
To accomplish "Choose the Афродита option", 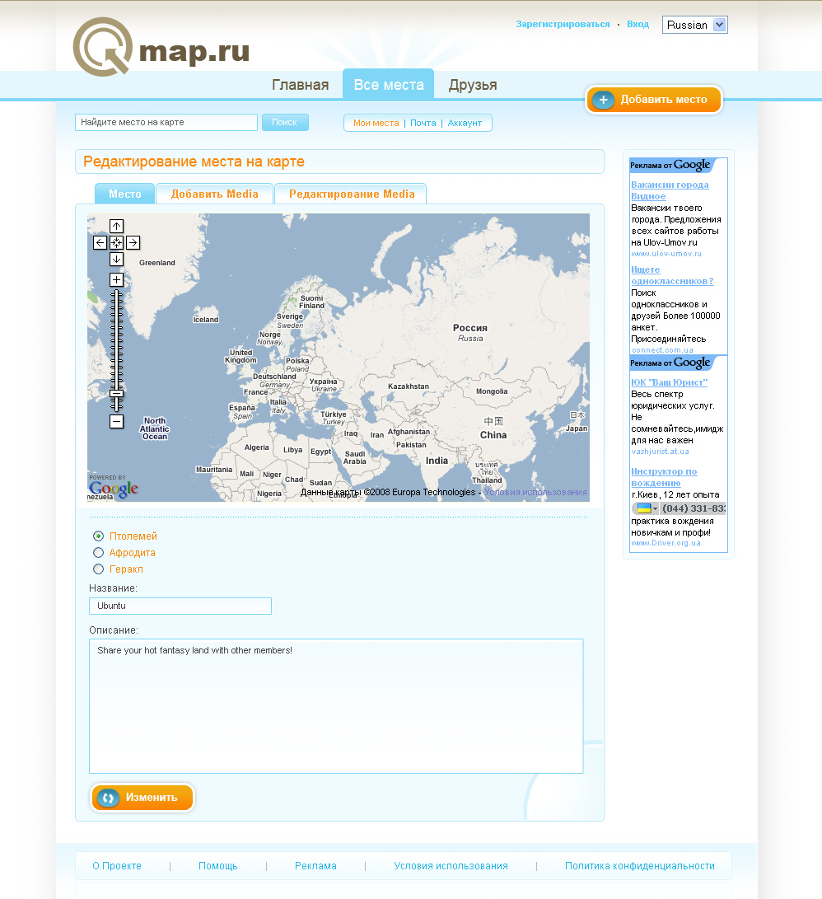I will pos(98,552).
